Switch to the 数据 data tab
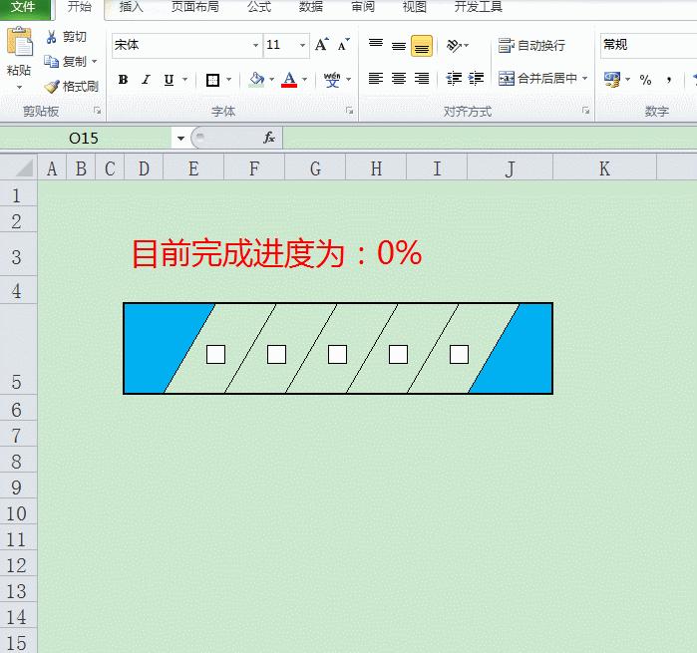 pos(311,7)
